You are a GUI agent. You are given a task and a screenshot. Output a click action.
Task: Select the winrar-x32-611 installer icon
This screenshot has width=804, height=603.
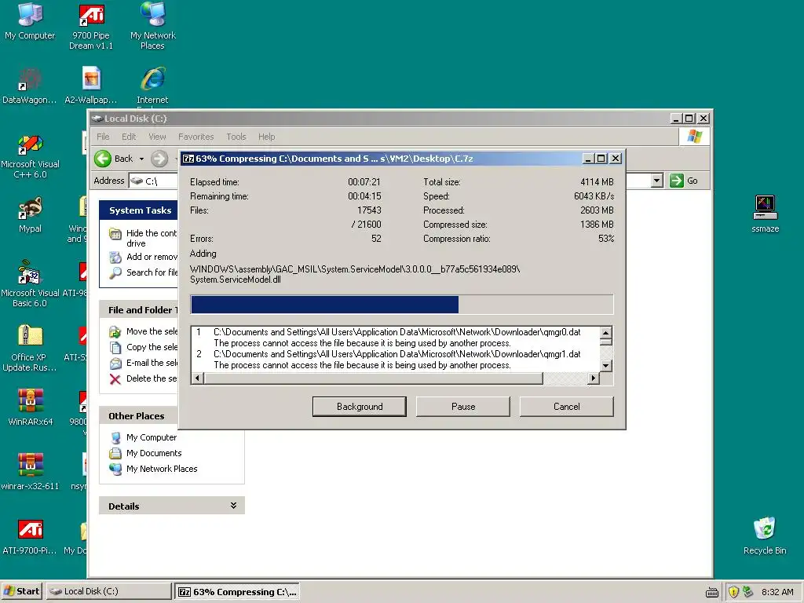[30, 472]
